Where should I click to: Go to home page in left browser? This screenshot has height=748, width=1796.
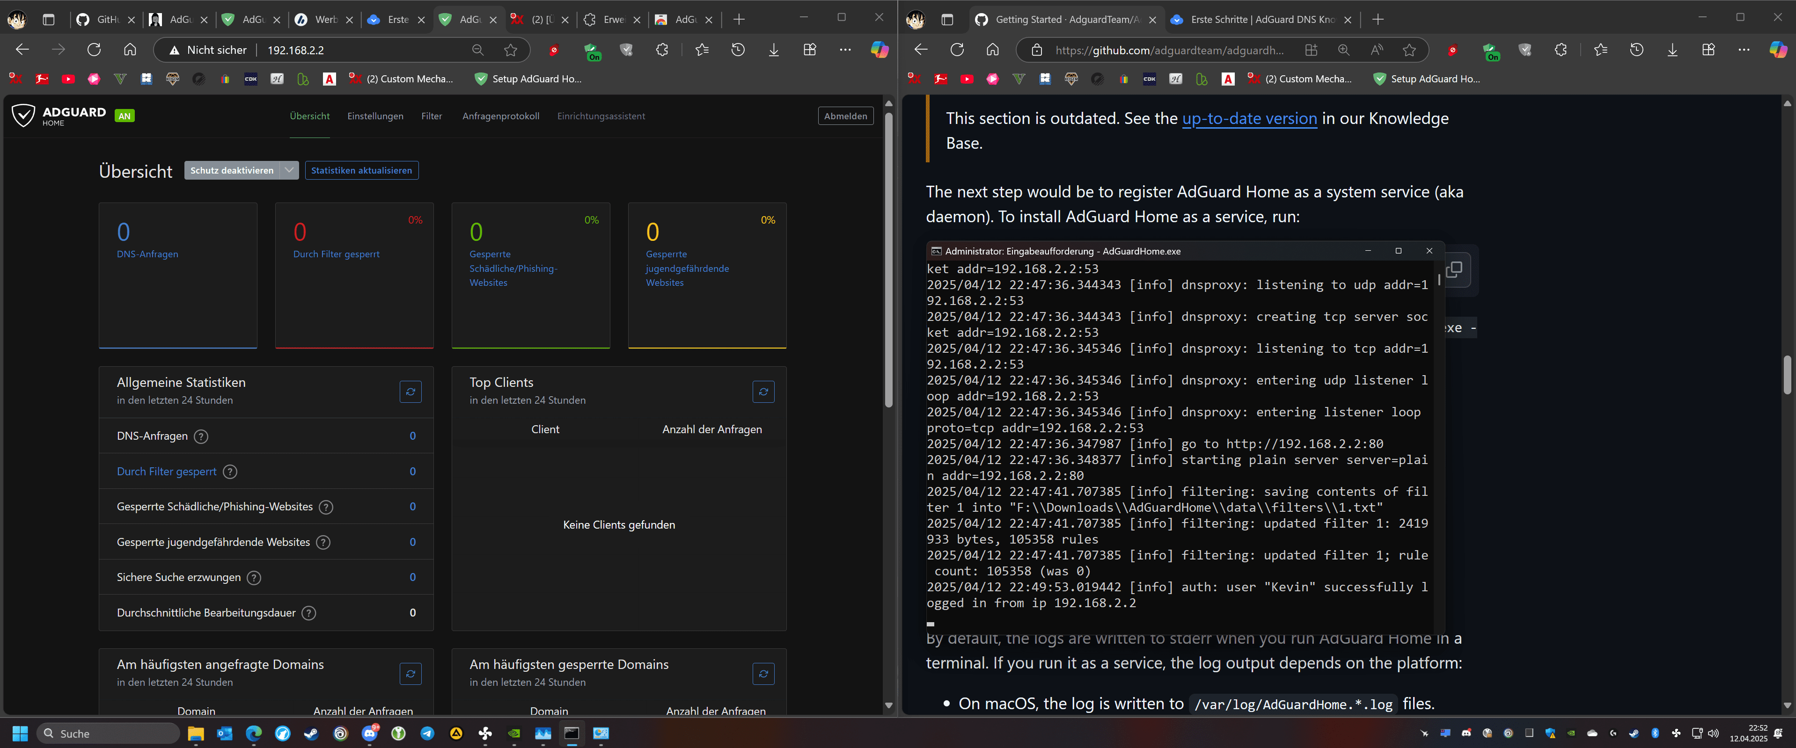pos(130,50)
